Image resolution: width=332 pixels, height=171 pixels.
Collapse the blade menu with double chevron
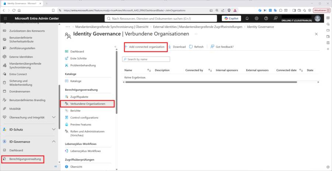(115, 47)
